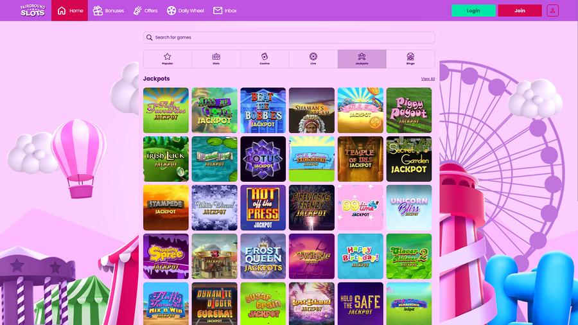Open Beat the Bobbies Jackpot game
Screen dimensions: 578x325
tap(263, 110)
